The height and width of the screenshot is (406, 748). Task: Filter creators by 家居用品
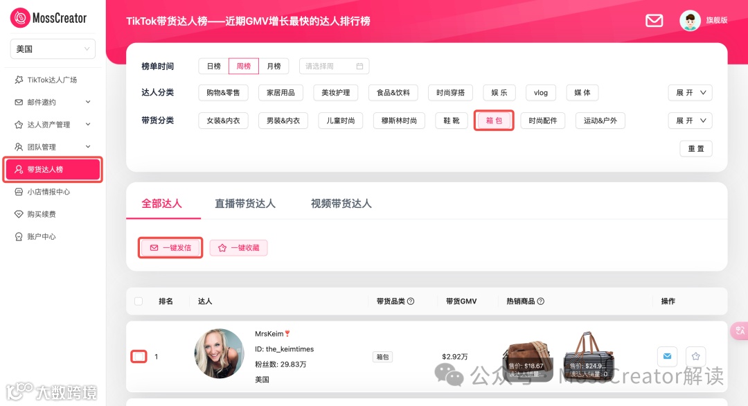click(x=280, y=93)
